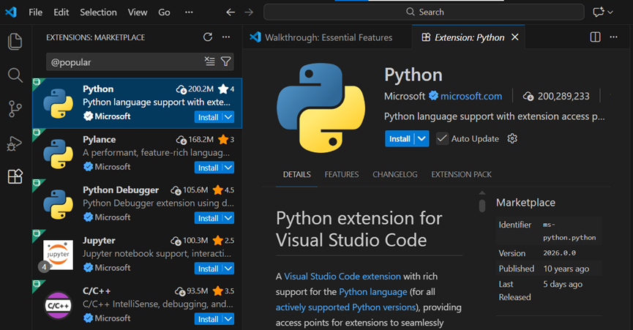Click the details pane vertical scrollbar
Image resolution: width=633 pixels, height=330 pixels.
coord(482,204)
